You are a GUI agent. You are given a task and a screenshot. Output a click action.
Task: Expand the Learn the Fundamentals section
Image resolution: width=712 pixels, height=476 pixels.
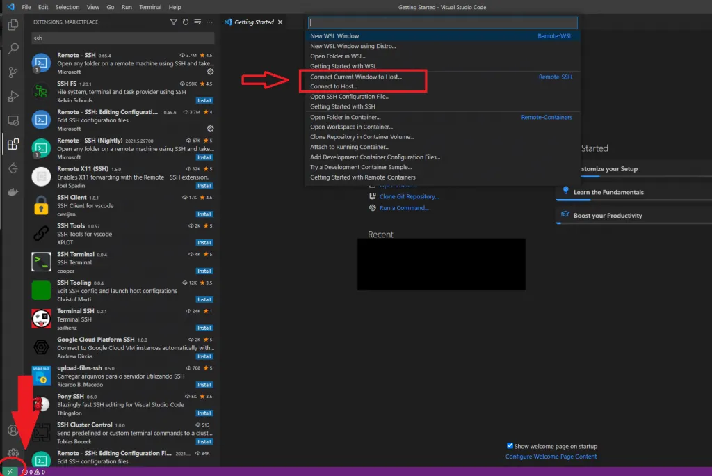[x=608, y=192]
